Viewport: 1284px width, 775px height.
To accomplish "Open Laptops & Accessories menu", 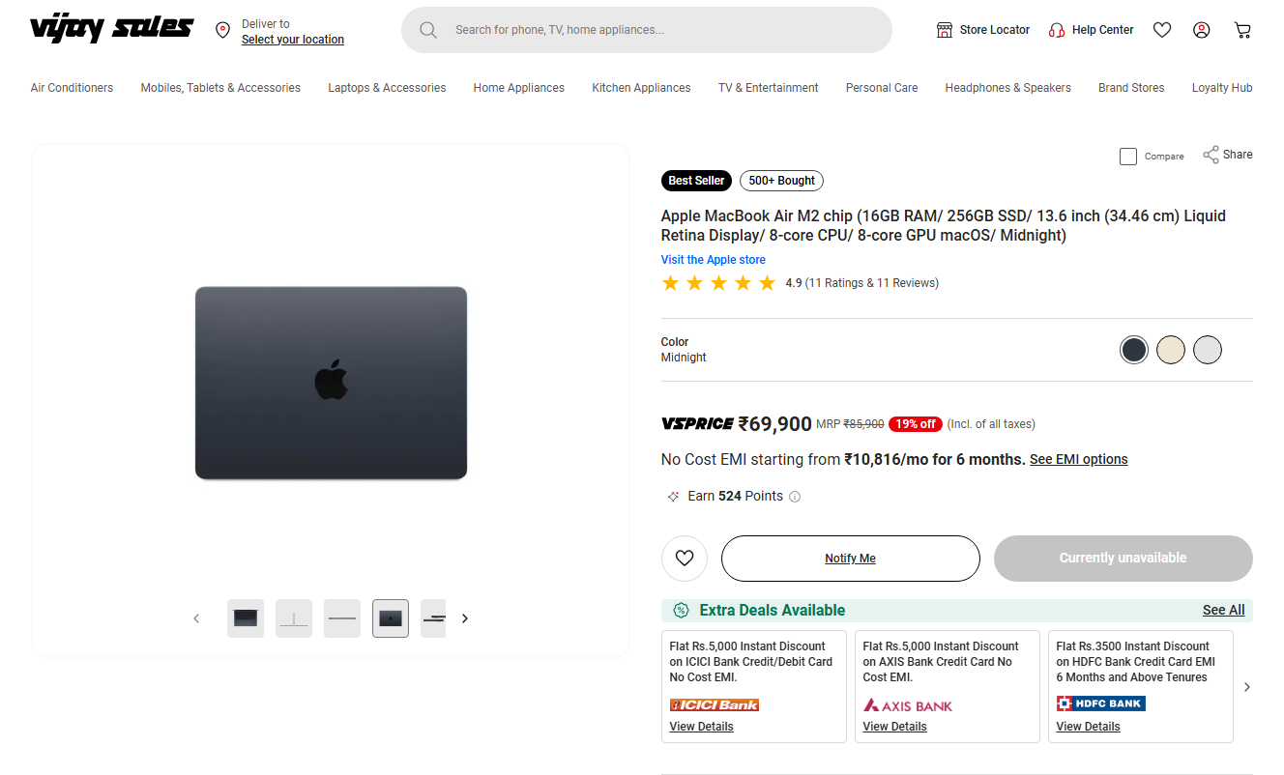I will point(387,88).
